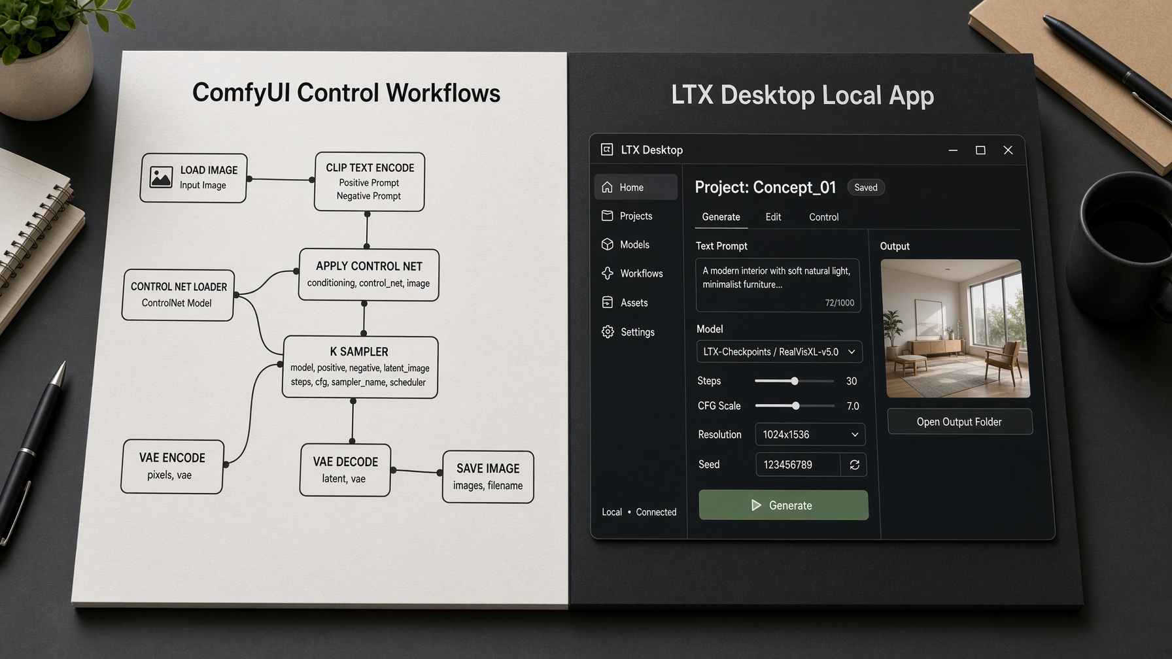Click the CFG Scale value 7.0
1172x659 pixels.
(853, 406)
